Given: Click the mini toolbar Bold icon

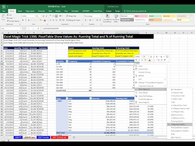Looking at the screenshot, I should (136, 60).
